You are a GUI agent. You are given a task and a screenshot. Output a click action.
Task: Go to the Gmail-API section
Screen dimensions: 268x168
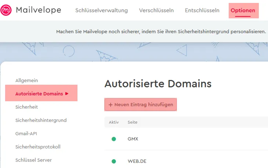coord(26,134)
